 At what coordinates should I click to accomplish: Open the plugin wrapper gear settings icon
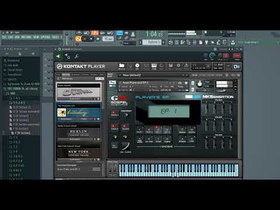[x=67, y=57]
